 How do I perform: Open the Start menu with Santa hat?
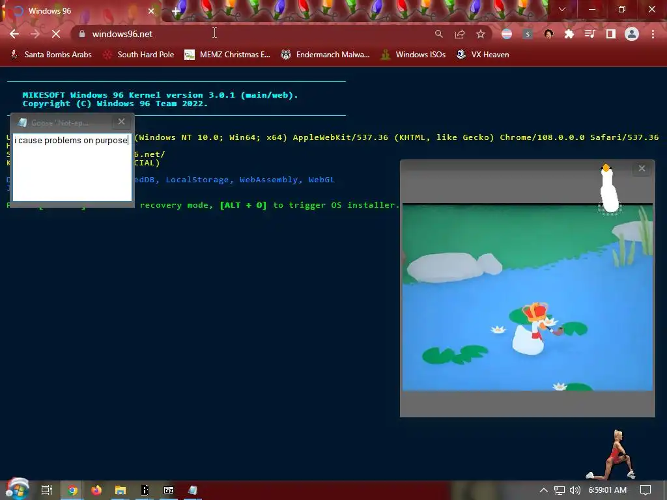17,490
